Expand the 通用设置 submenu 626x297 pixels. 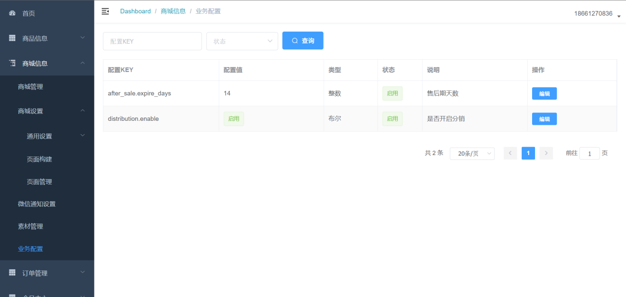83,136
